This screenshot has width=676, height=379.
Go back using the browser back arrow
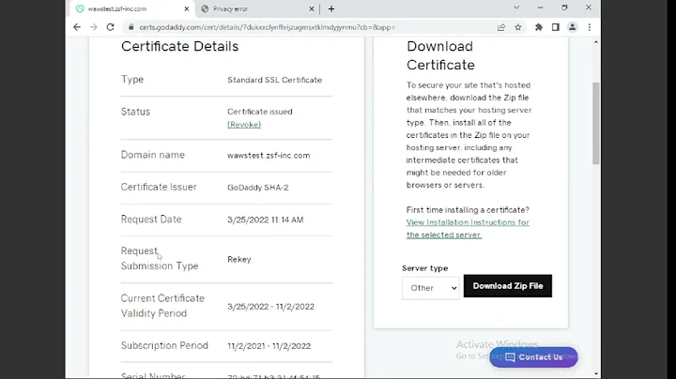coord(77,27)
